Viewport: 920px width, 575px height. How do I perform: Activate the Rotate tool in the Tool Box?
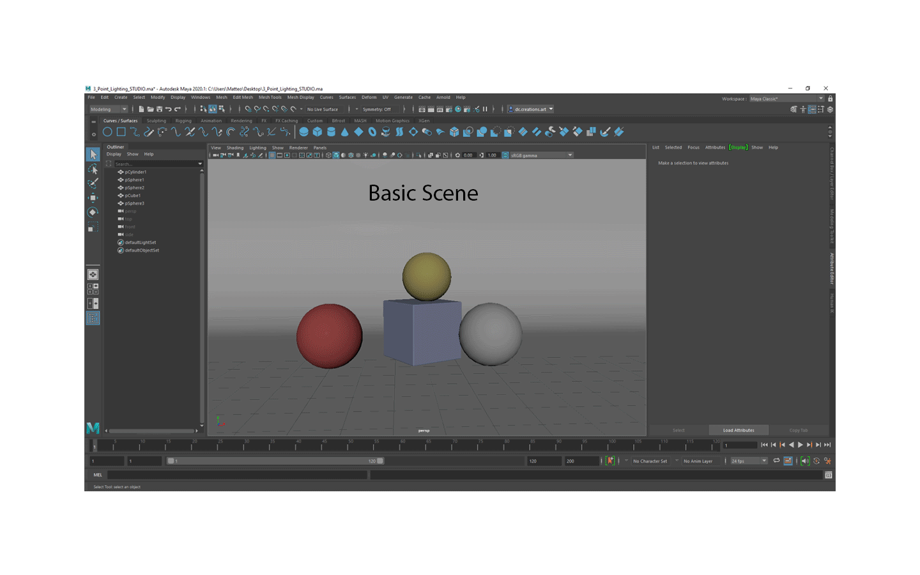pyautogui.click(x=93, y=212)
